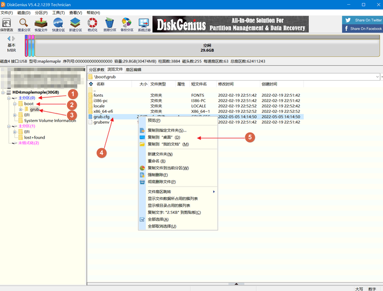Sort by the 短文件名 short filename column header
This screenshot has height=291, width=383.
coord(199,84)
